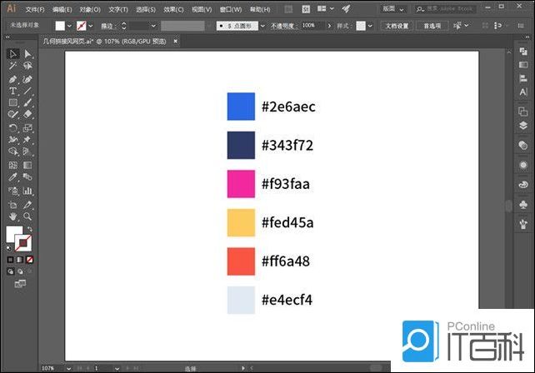The image size is (535, 373).
Task: Select the Pen tool
Action: click(13, 79)
